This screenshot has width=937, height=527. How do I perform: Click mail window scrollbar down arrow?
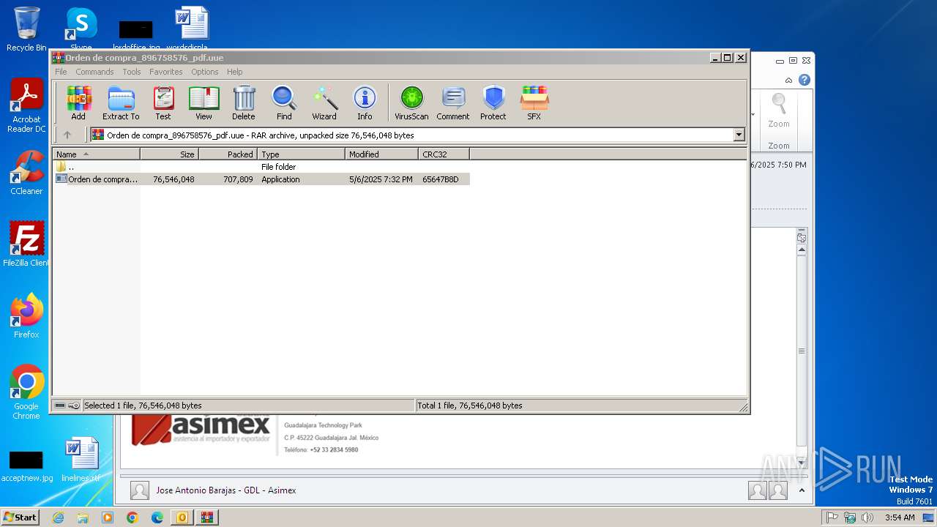tap(802, 463)
